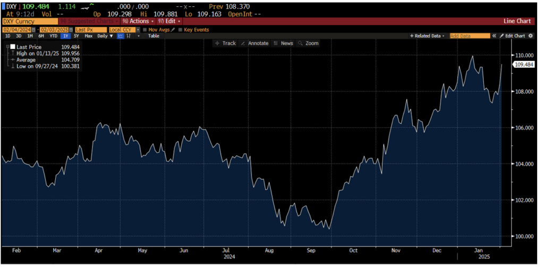Click the Last Px field selector
544x267 pixels.
click(91, 30)
